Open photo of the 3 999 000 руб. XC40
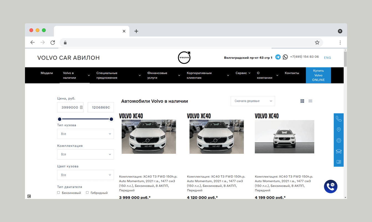The width and height of the screenshot is (372, 222). (149, 137)
